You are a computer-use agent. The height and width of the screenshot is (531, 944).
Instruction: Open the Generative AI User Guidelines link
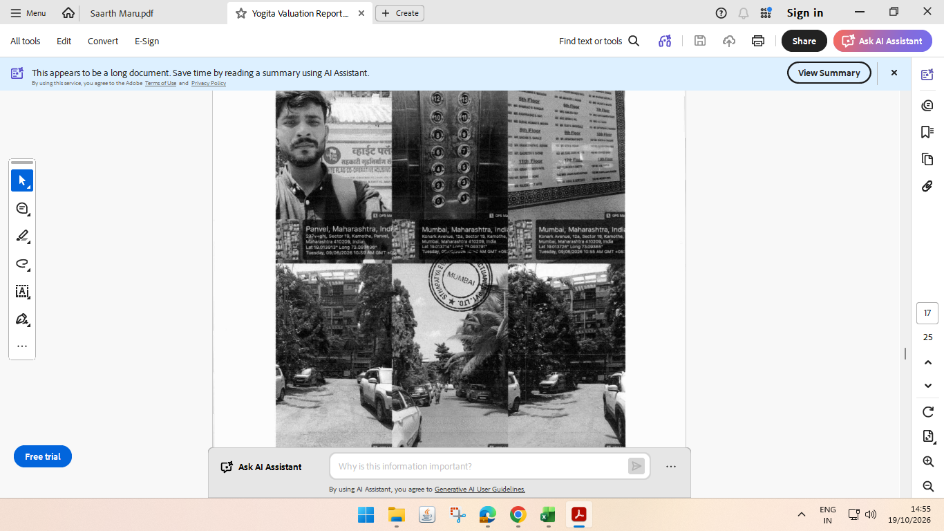(x=480, y=490)
